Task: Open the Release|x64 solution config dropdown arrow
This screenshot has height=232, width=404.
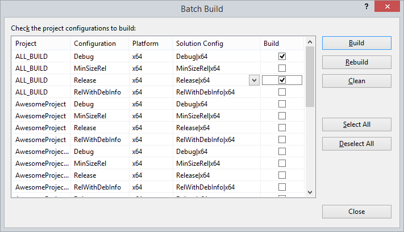Action: tap(254, 80)
